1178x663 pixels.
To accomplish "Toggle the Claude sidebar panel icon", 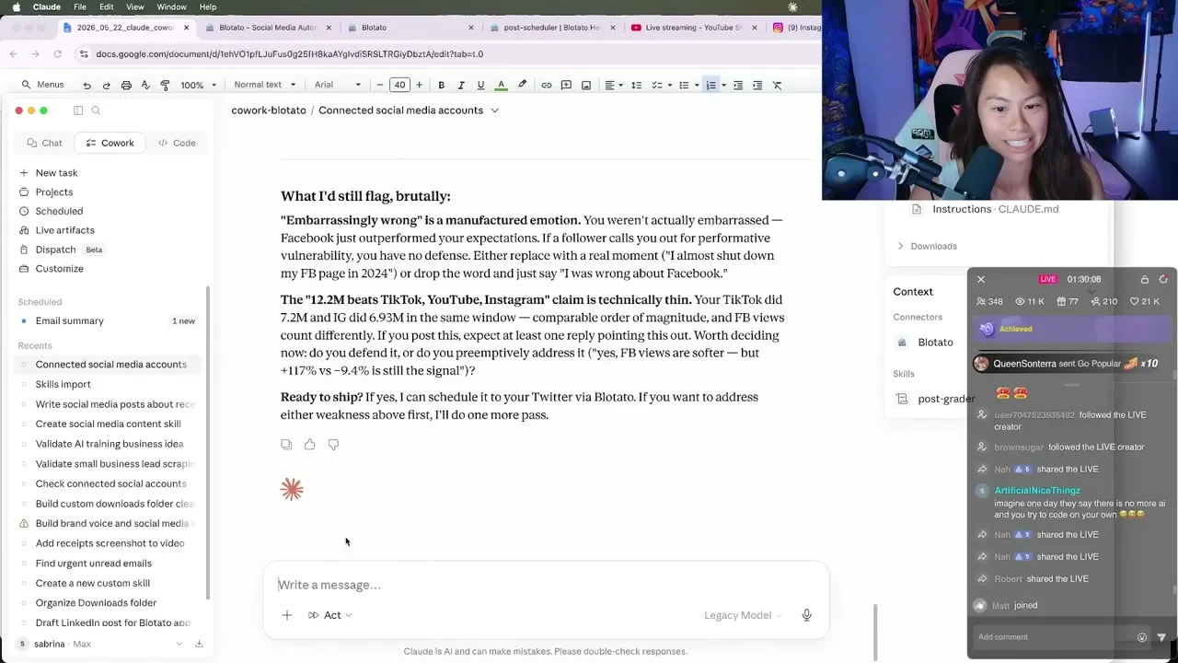I will pos(78,110).
